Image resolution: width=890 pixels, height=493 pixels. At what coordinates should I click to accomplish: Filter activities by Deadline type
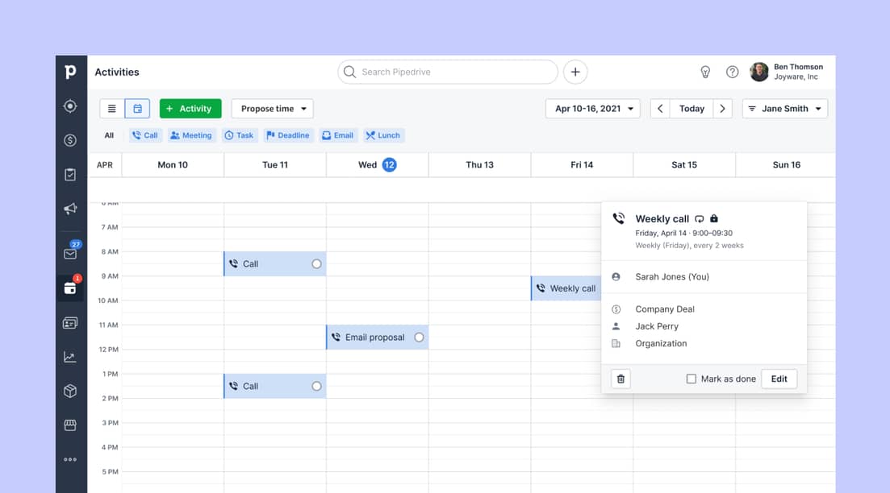coord(287,135)
